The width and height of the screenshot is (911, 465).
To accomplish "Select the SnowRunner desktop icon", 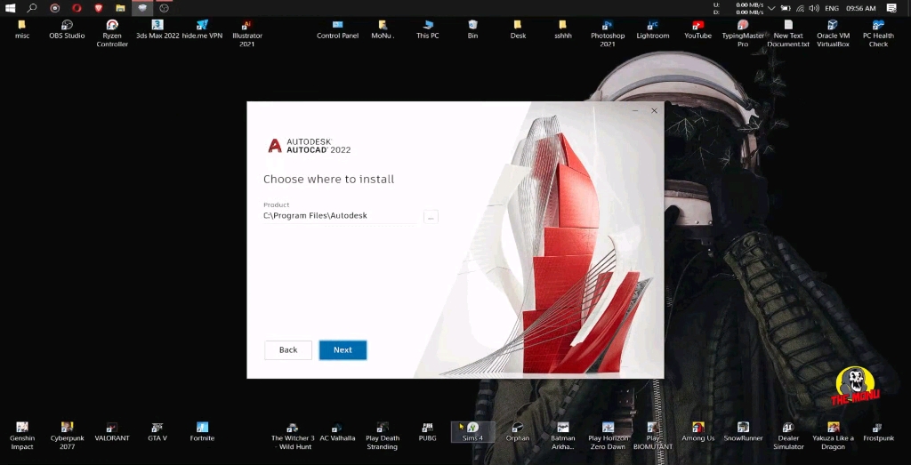I will click(743, 432).
